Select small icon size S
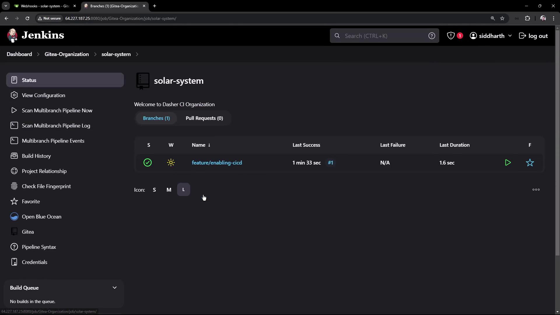560x315 pixels. click(x=154, y=190)
